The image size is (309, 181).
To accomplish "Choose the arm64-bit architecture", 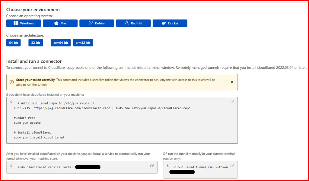I will [61, 43].
